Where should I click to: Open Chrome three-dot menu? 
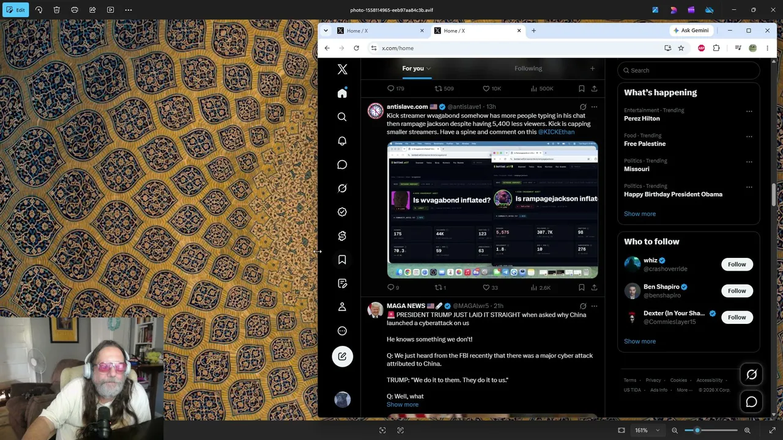click(767, 48)
